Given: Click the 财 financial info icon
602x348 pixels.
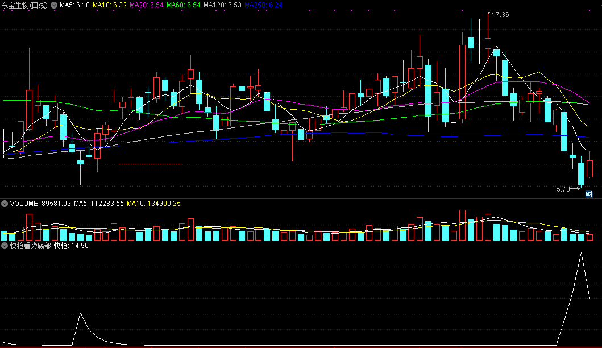Looking at the screenshot, I should (589, 194).
